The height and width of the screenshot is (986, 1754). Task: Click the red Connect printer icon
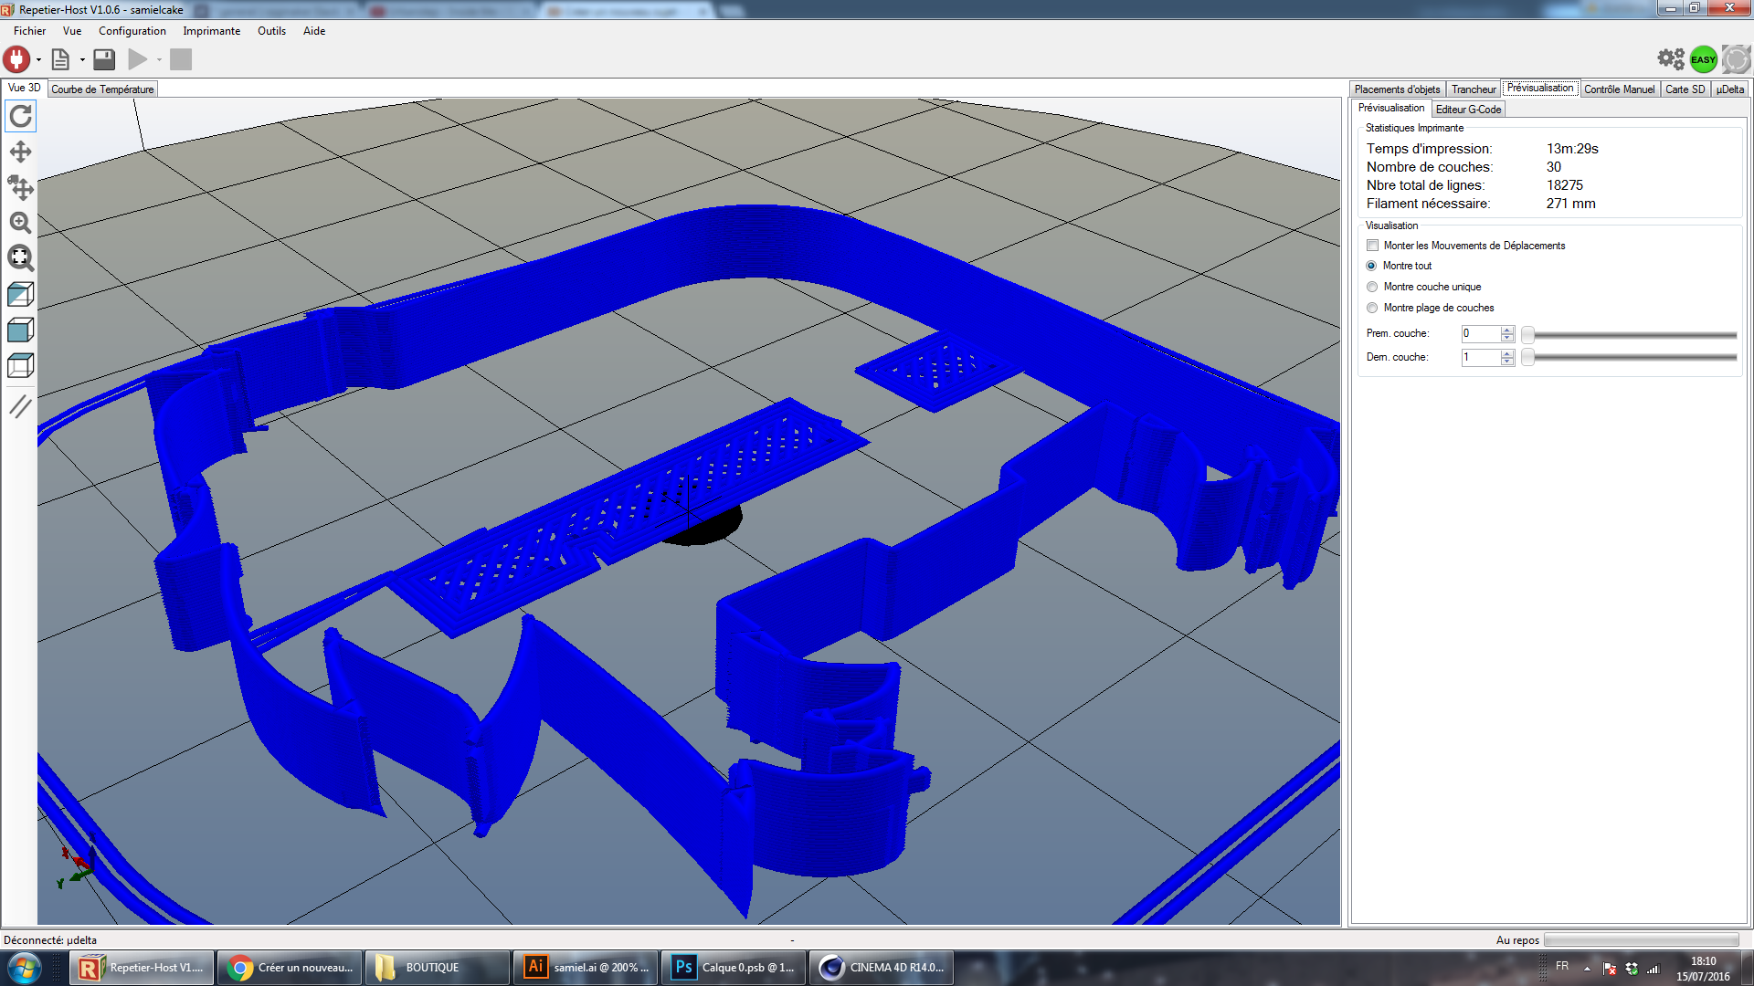tap(16, 59)
